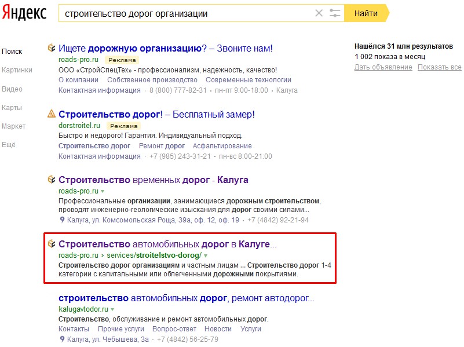Click phone number '+7 (4842) 56-25-79'

coord(188,339)
